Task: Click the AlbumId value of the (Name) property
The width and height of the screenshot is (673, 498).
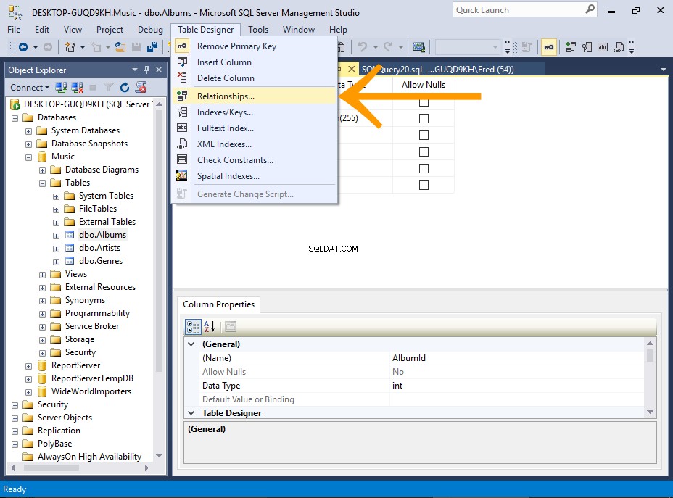Action: (408, 358)
